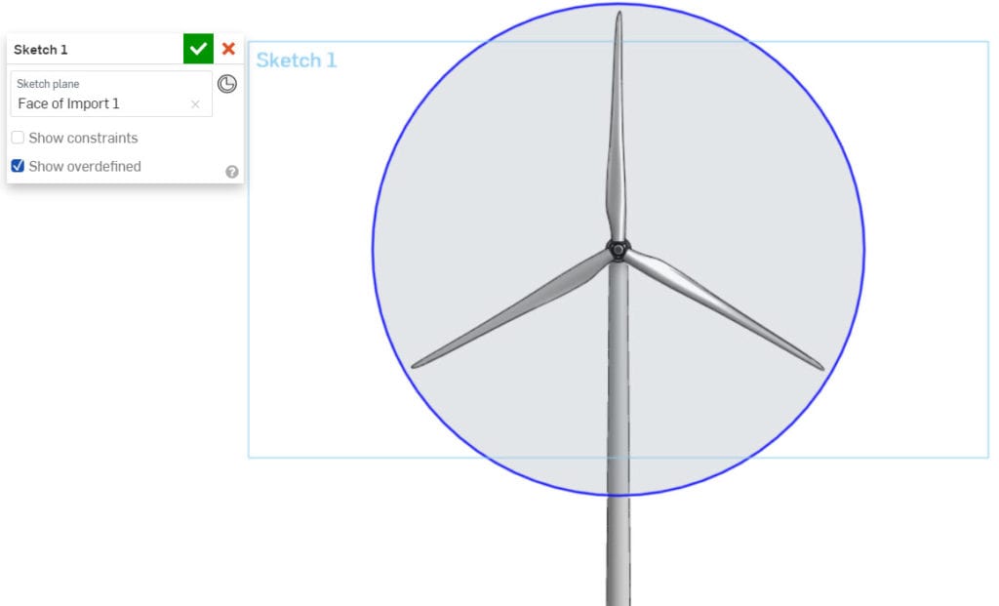
Task: Select the Sketch 1 label in the viewport
Action: (294, 60)
